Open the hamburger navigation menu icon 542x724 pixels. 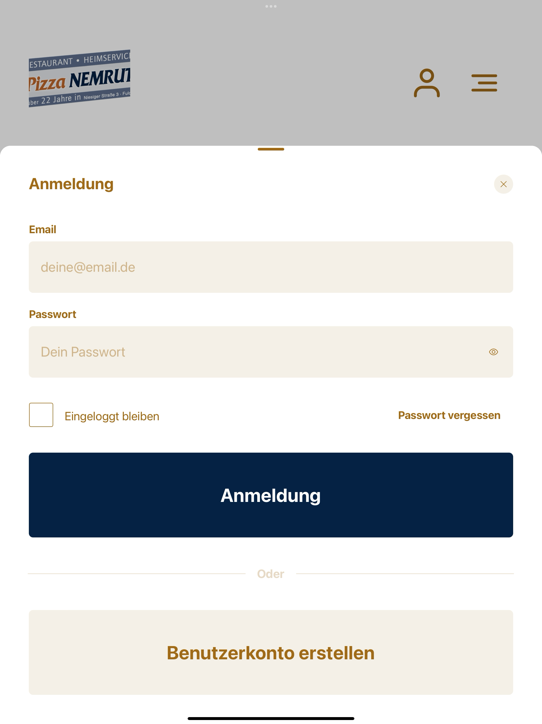coord(484,83)
